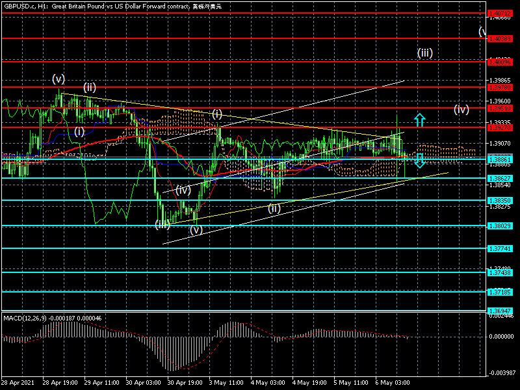520x390 pixels.
Task: Click the 1.39865 price axis value
Action: [x=500, y=80]
